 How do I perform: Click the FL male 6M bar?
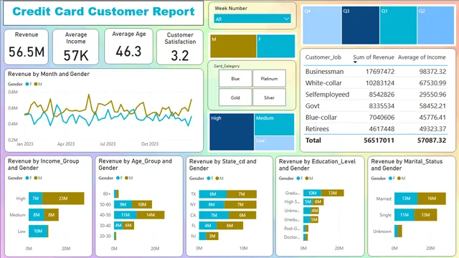point(229,226)
